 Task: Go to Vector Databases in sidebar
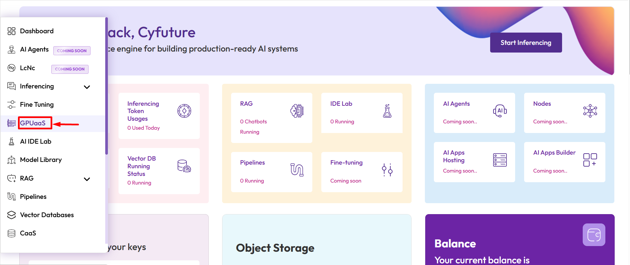click(47, 215)
